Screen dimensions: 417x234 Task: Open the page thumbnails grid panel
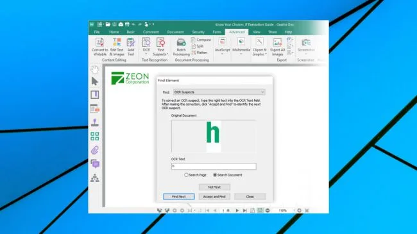pyautogui.click(x=95, y=136)
